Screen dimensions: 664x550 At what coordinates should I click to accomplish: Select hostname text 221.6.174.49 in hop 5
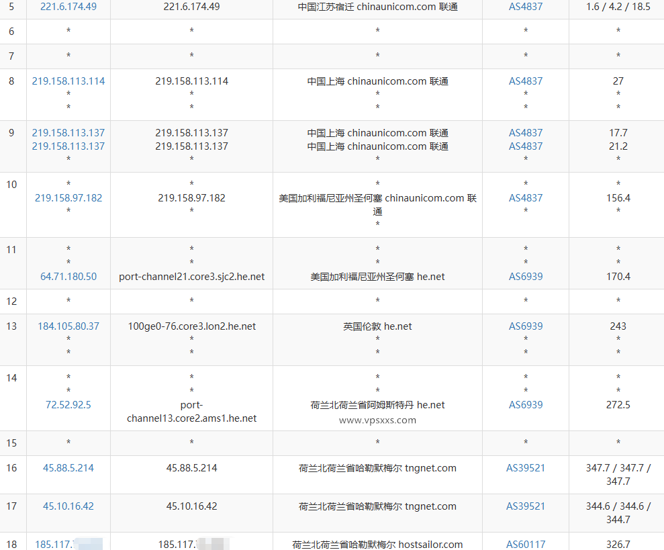[x=191, y=7]
